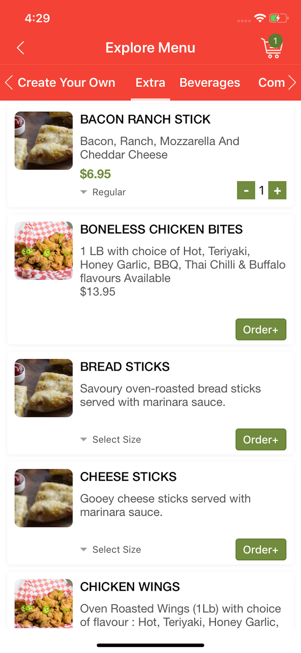Screen dimensions: 301x653
Task: Select the Extra tab
Action: click(150, 83)
